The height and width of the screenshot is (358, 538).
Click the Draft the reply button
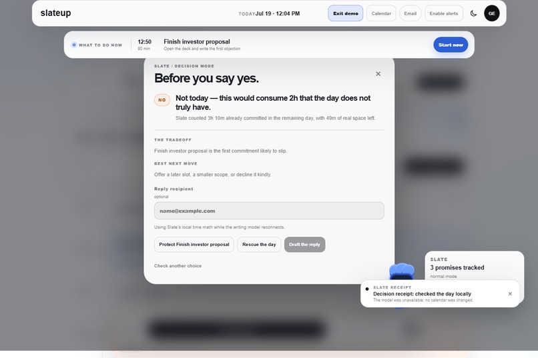click(x=304, y=245)
